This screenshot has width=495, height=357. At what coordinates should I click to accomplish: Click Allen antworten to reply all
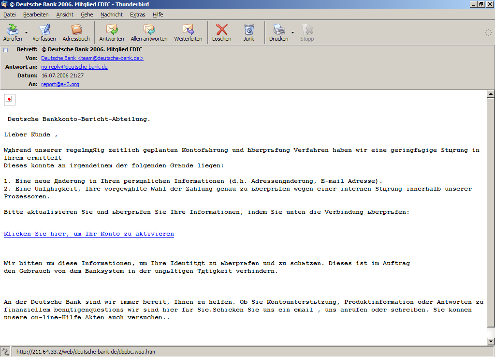point(149,32)
